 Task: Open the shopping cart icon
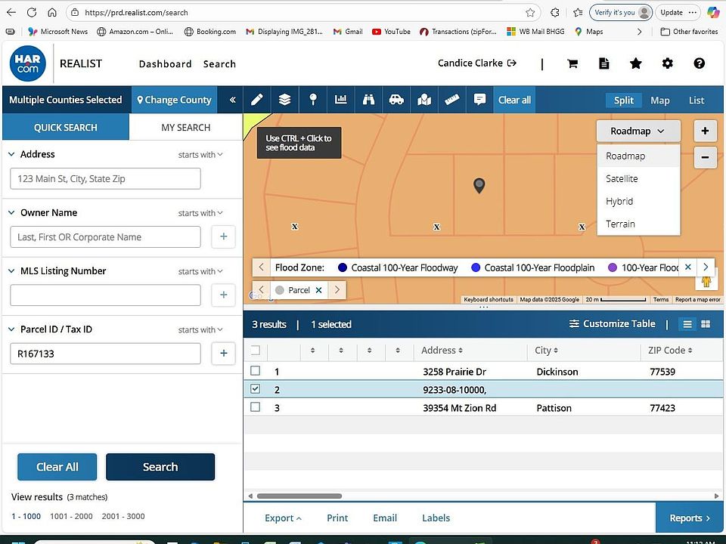click(x=572, y=64)
